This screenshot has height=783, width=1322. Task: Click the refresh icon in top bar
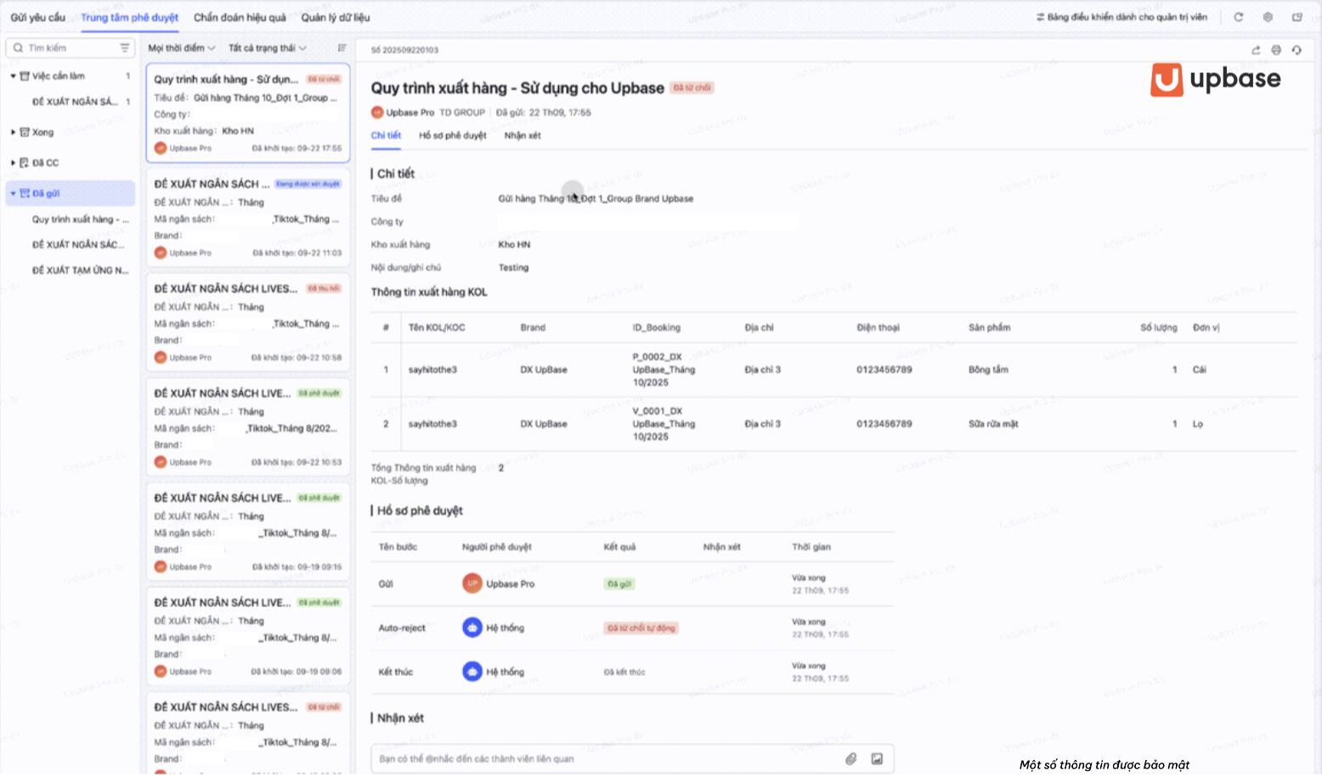tap(1239, 17)
